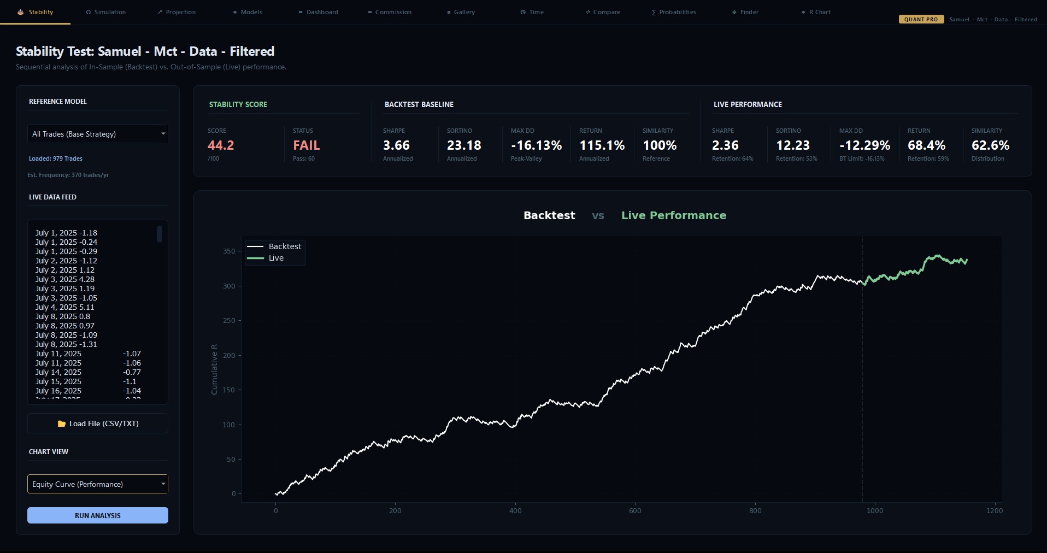1047x553 pixels.
Task: Click the backtest Similarity value 100%
Action: point(660,145)
